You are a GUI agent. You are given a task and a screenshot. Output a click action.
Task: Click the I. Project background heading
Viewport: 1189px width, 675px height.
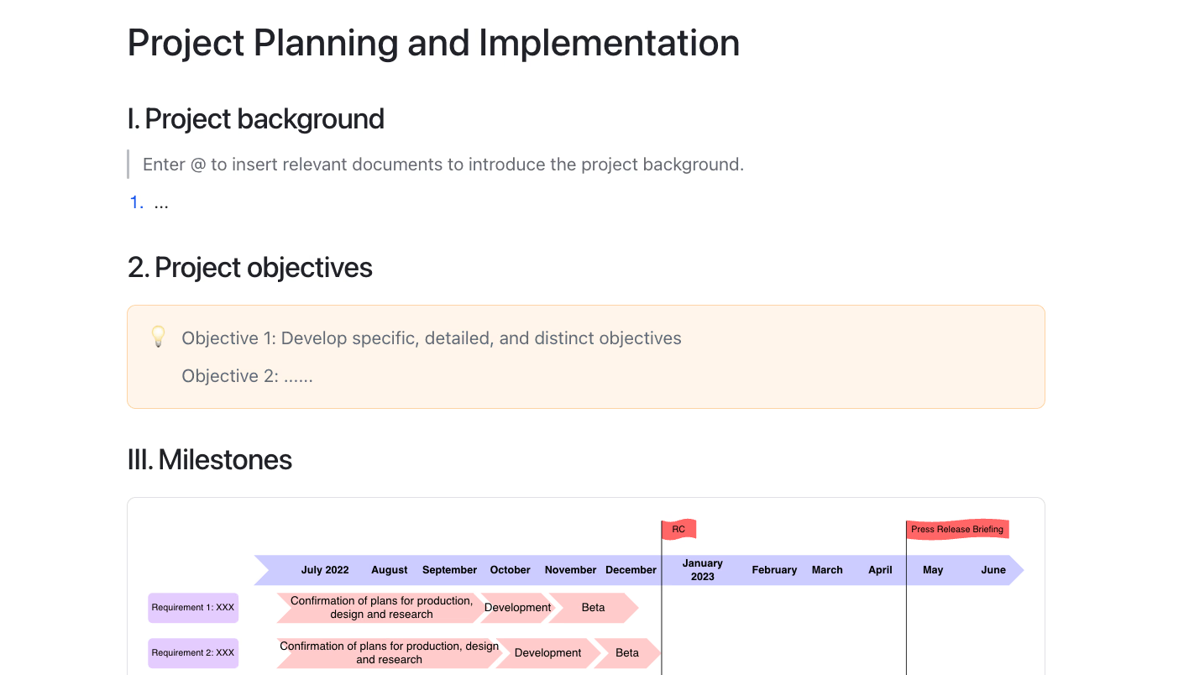pyautogui.click(x=255, y=119)
